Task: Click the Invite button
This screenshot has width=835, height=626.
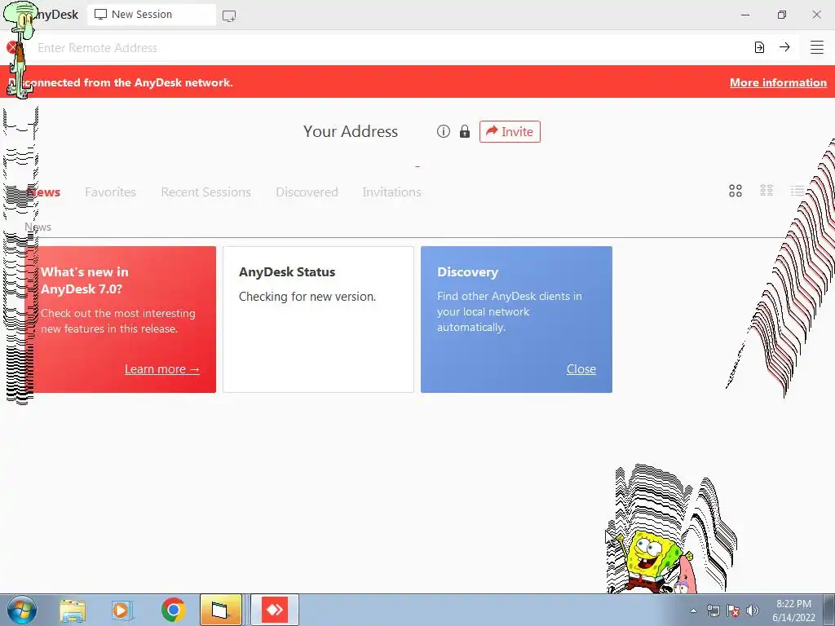Action: [x=510, y=131]
